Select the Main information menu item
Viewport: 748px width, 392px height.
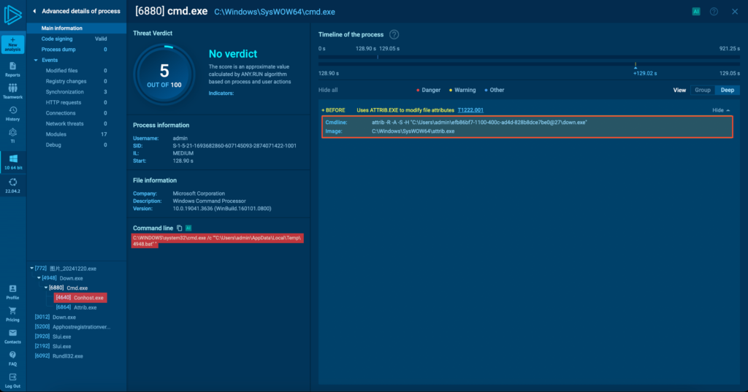tap(62, 28)
